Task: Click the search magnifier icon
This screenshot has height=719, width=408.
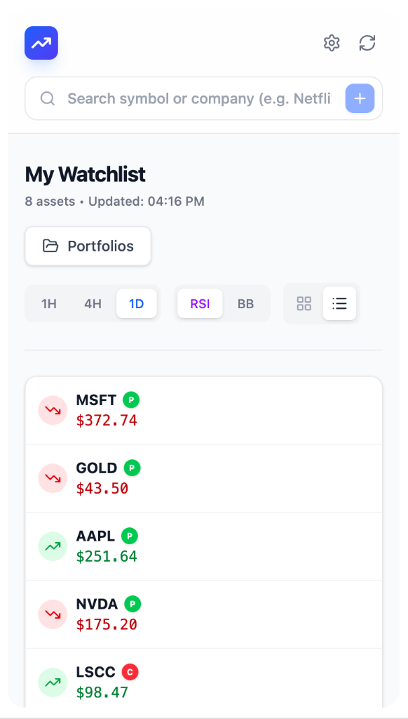Action: [x=47, y=98]
